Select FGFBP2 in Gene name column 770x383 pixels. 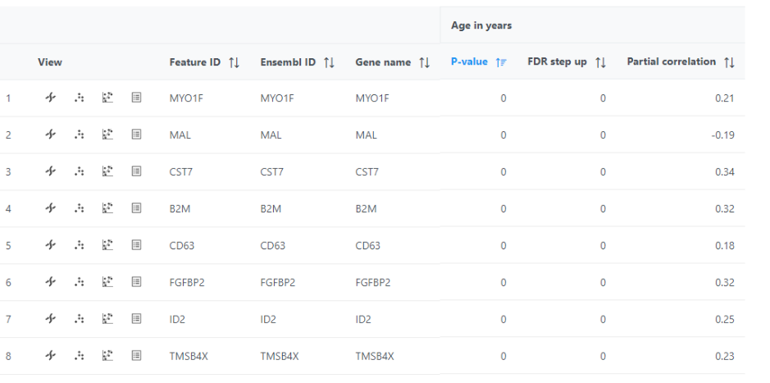click(373, 282)
